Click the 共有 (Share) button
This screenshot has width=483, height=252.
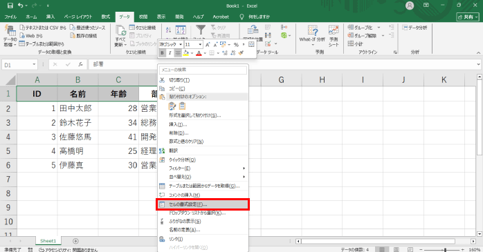tap(468, 17)
